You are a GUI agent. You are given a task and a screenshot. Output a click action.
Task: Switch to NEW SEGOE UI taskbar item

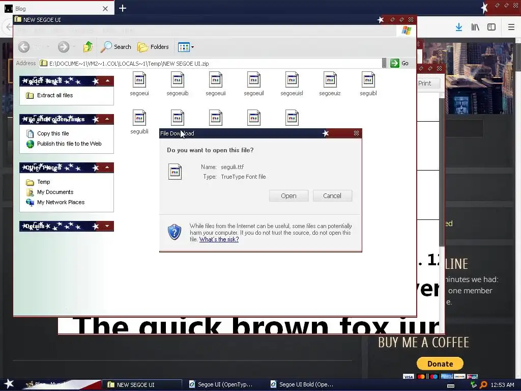coord(142,385)
